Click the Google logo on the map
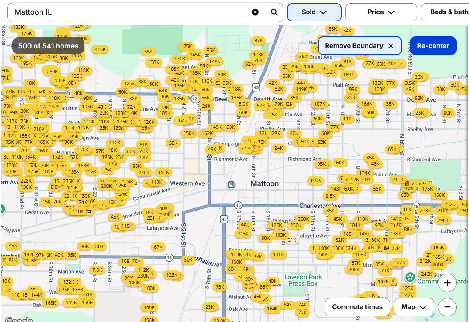The width and height of the screenshot is (469, 322). 19,319
